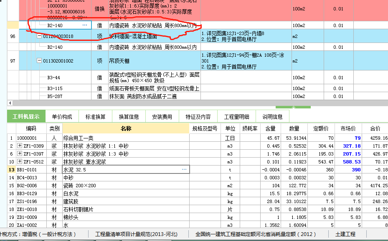Click the 合价 column header
This screenshot has height=241, width=388.
(375, 128)
